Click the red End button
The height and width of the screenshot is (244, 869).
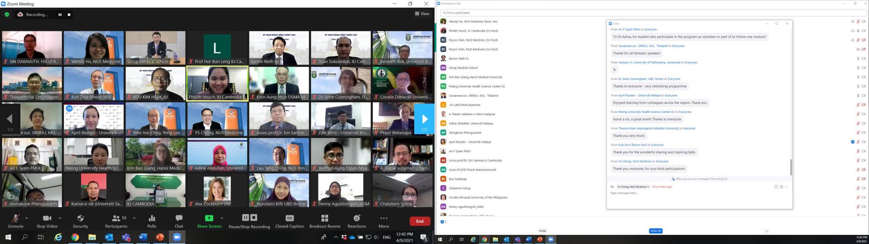420,221
